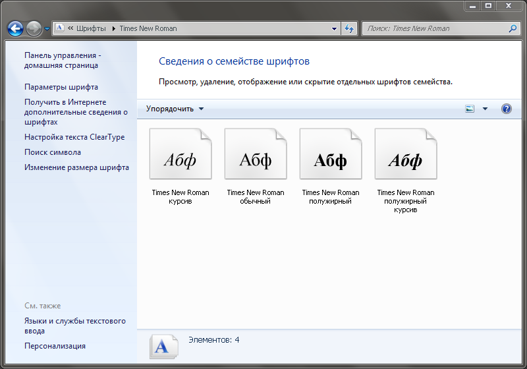Open the address bar history dropdown
The width and height of the screenshot is (527, 369).
coord(335,28)
